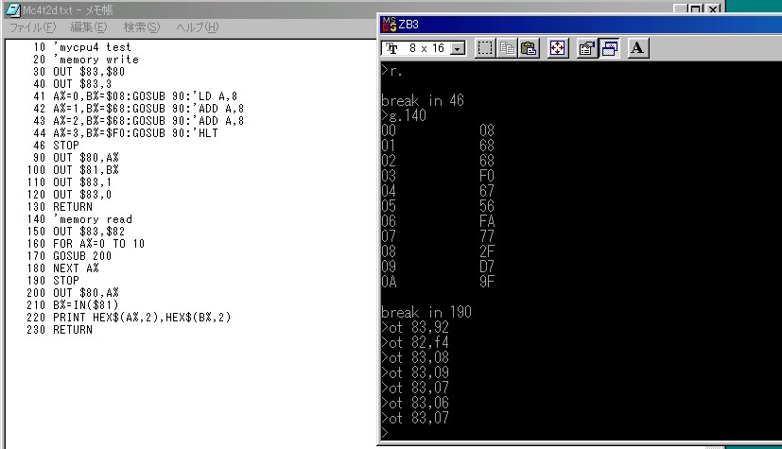Click the ZB3 window title bar
This screenshot has height=449, width=782.
tap(581, 24)
